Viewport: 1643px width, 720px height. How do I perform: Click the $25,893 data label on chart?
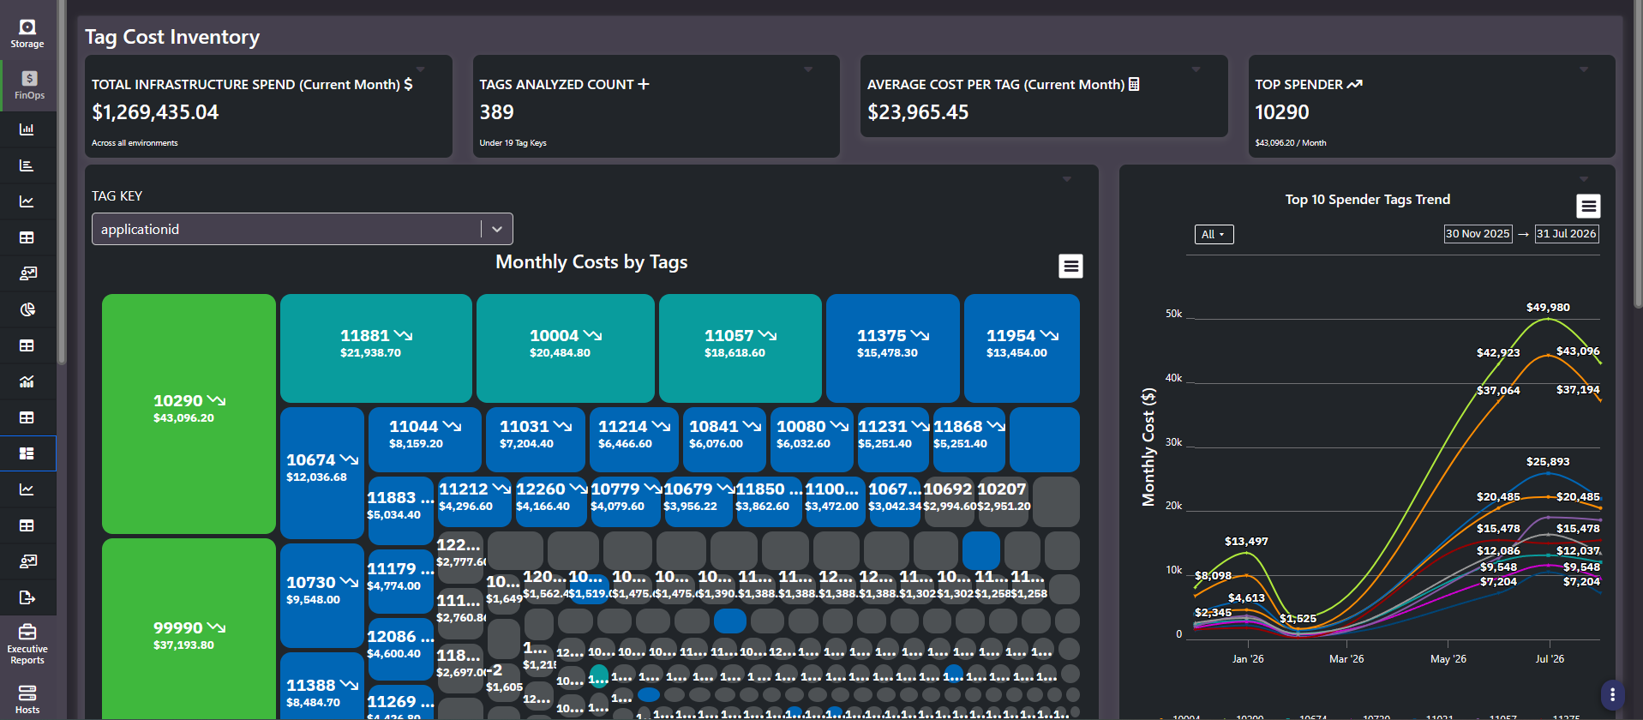click(1548, 461)
